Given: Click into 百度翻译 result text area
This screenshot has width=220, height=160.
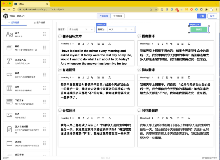Looking at the screenshot, I should pyautogui.click(x=176, y=56).
